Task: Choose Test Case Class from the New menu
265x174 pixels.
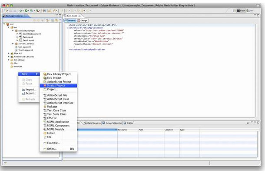Action: (x=58, y=110)
